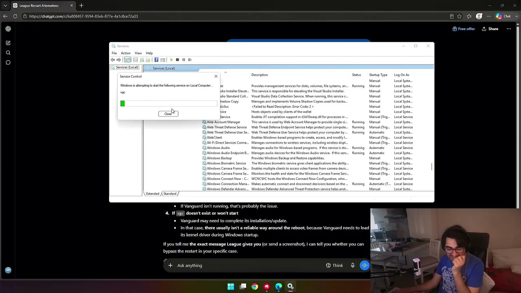
Task: Focus the Ask anything input field
Action: click(x=248, y=266)
